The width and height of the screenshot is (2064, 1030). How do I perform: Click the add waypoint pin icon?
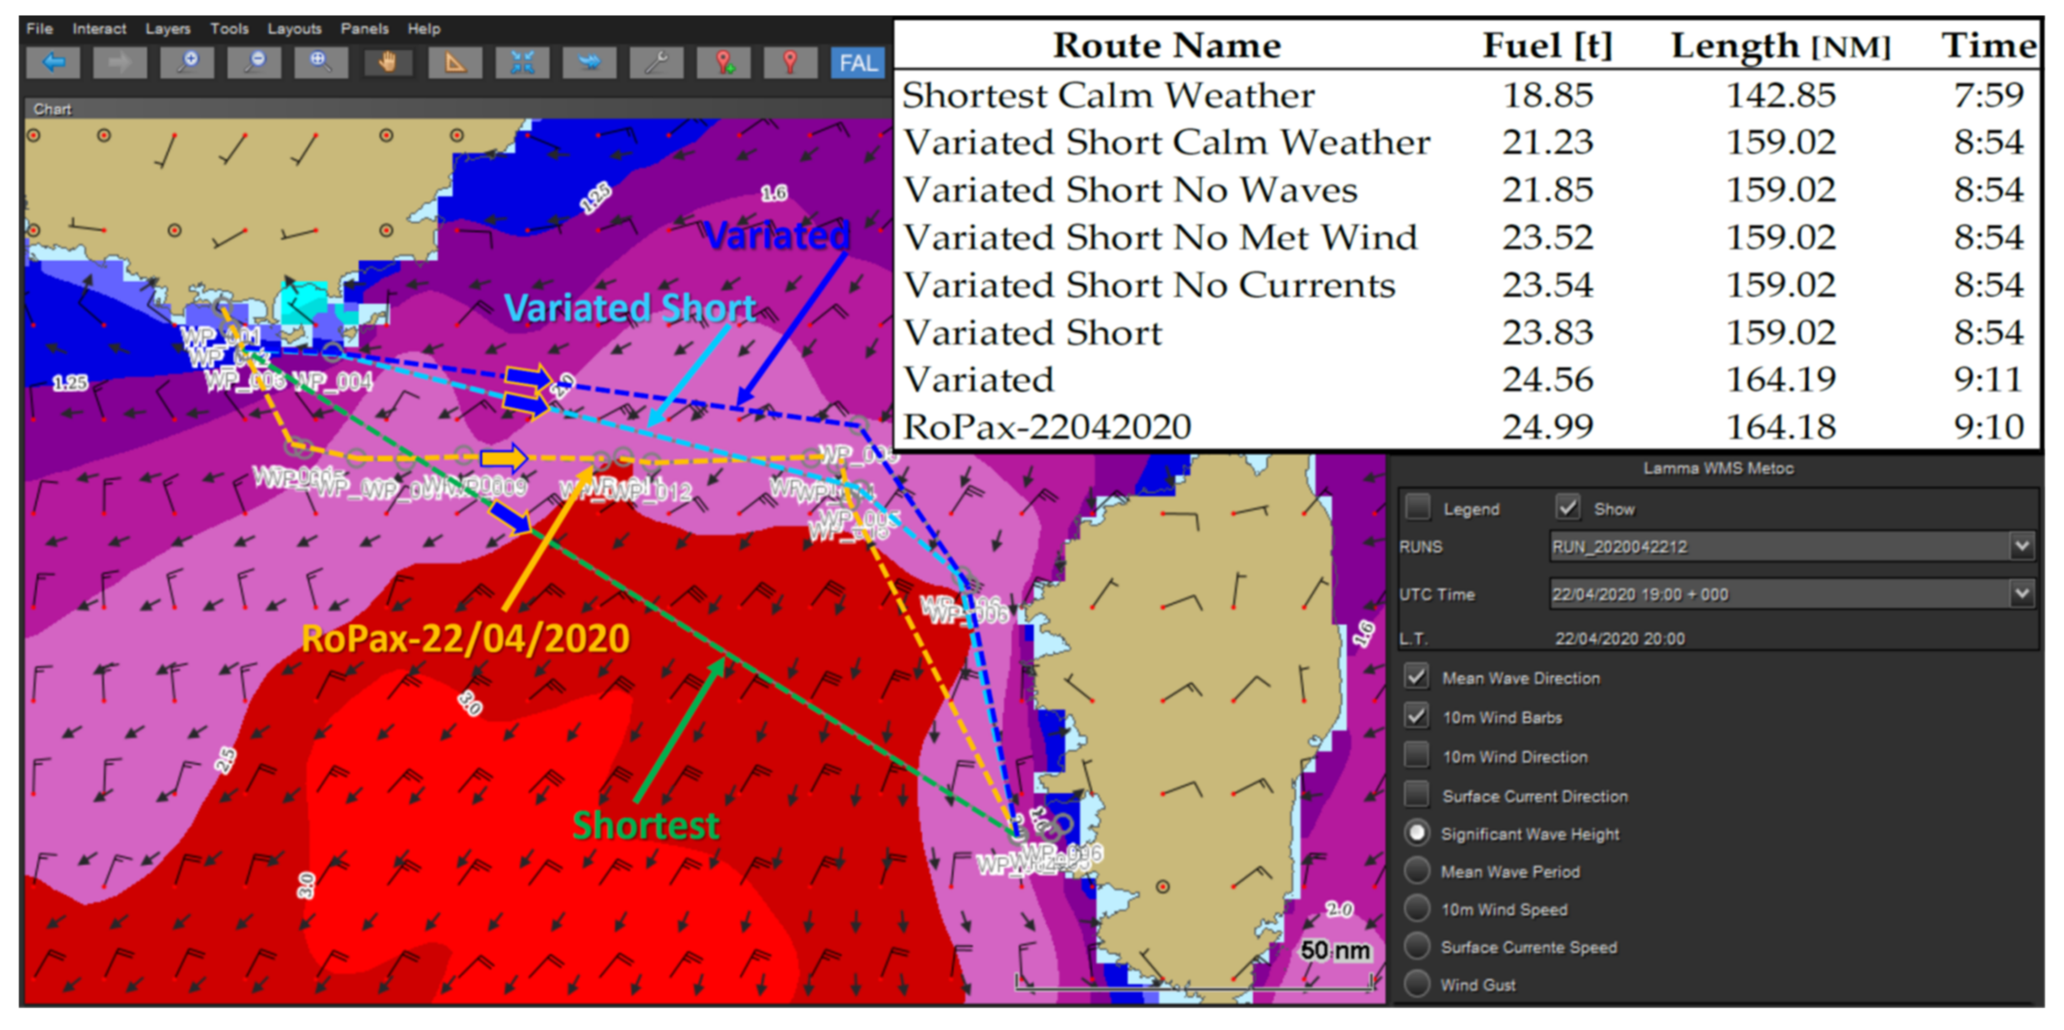723,62
